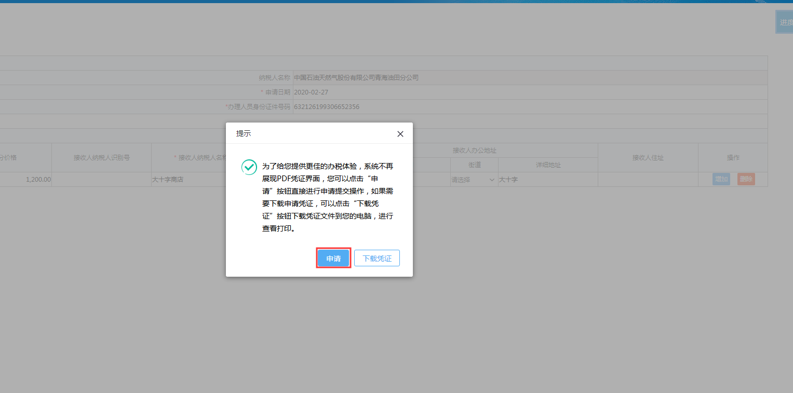Screen dimensions: 793x393
Task: Click the 删除 button in 操作 column
Action: [746, 179]
